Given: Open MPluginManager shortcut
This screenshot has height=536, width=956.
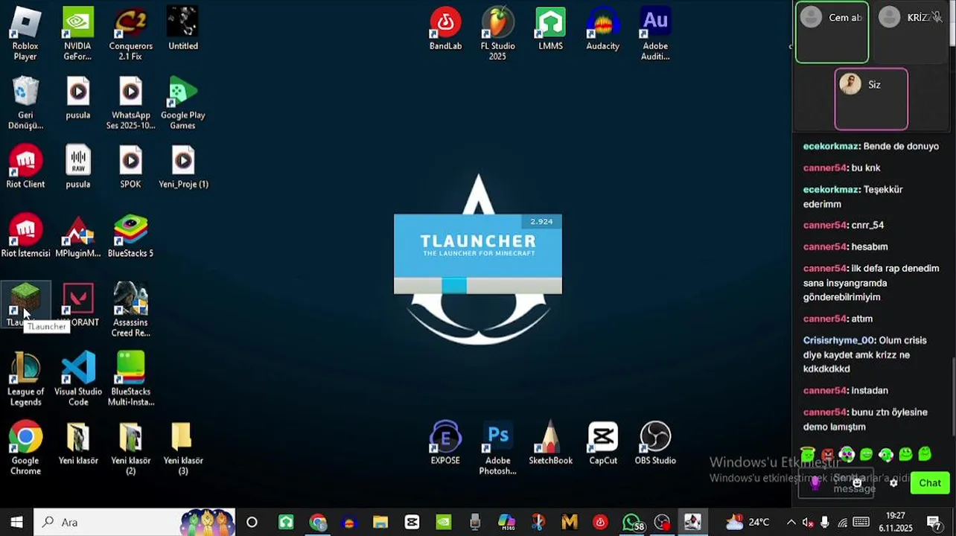Looking at the screenshot, I should tap(77, 236).
